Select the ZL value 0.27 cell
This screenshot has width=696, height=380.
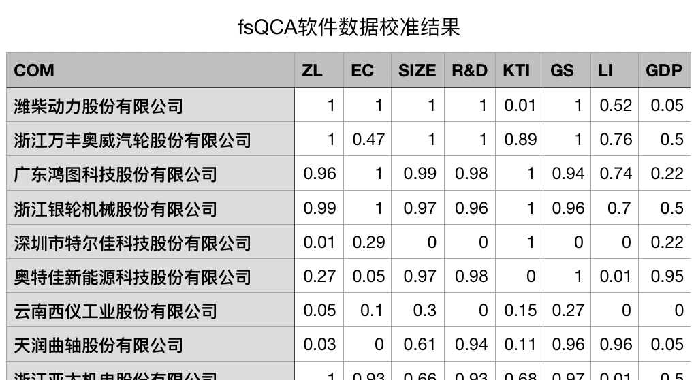(x=319, y=276)
